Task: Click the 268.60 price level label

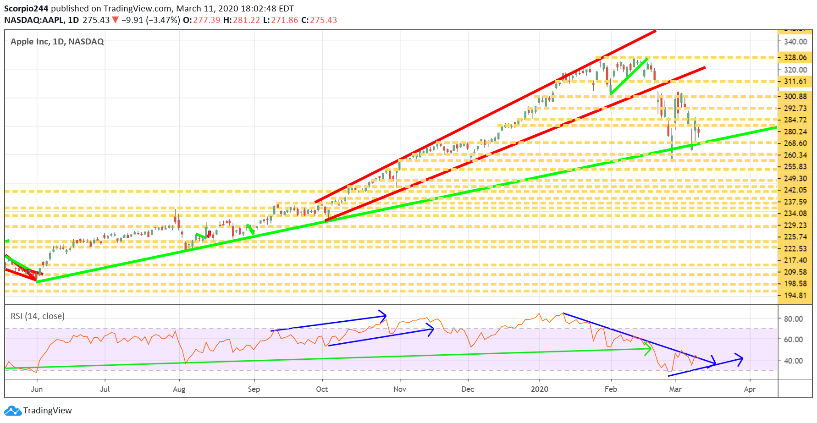Action: [x=795, y=143]
